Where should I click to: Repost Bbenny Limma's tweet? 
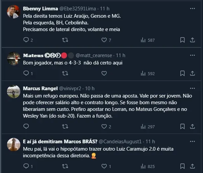click(x=65, y=40)
